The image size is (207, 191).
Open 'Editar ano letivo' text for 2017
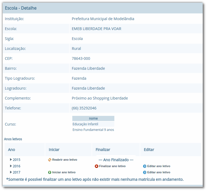[x=159, y=172]
